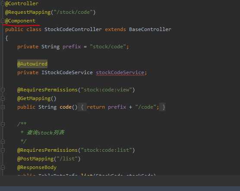Collapse fold marker beside @Controller annotation

point(3,3)
